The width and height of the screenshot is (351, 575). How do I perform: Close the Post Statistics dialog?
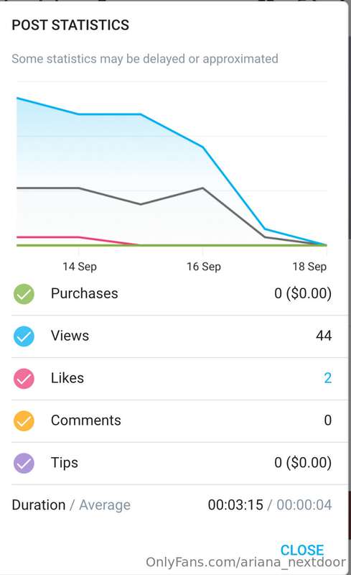tap(302, 550)
